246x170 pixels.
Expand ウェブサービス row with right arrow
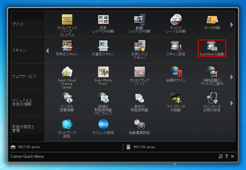coord(232,77)
